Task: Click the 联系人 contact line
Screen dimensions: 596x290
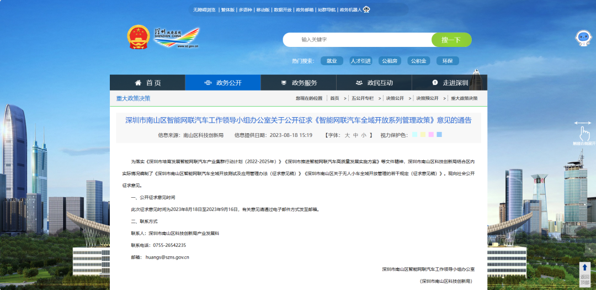Action: tap(175, 233)
